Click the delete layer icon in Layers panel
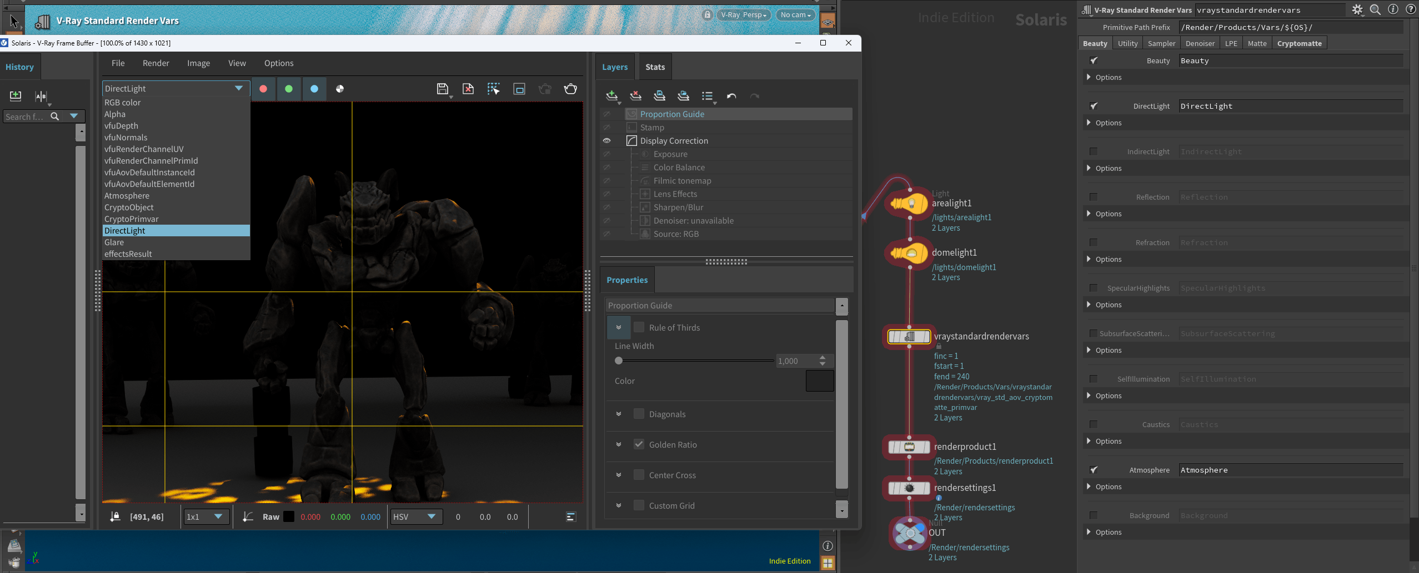This screenshot has height=573, width=1419. [x=635, y=96]
